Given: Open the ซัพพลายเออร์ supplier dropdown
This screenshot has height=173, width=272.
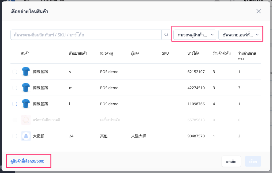Looking at the screenshot, I should coord(240,35).
